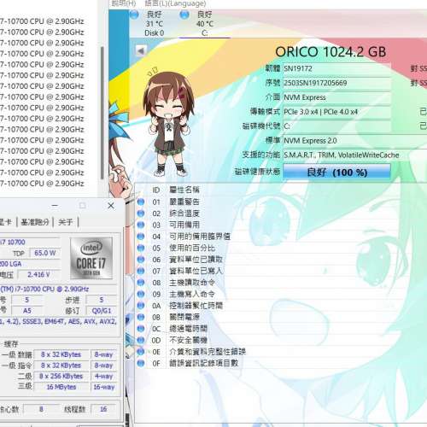Select the 資料單位已讀取 attribute row

point(280,260)
